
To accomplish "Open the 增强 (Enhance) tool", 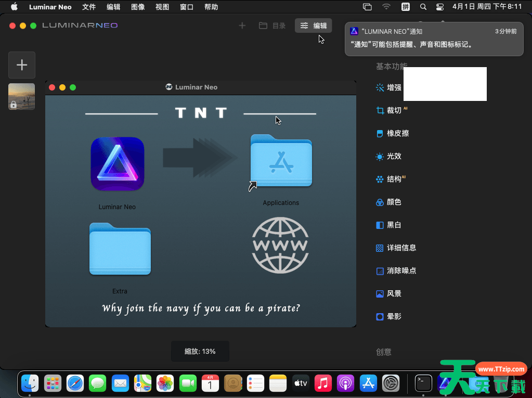I will click(x=389, y=87).
